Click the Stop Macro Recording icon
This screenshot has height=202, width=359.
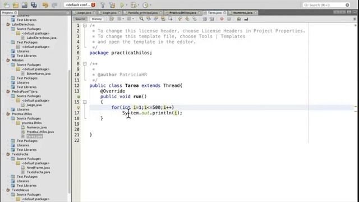point(229,19)
